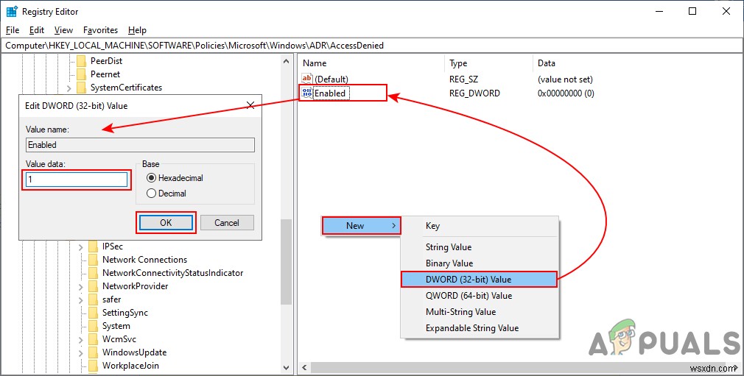This screenshot has width=744, height=376.
Task: Click the tree pane vertical scrollbar thumb
Action: [286, 262]
